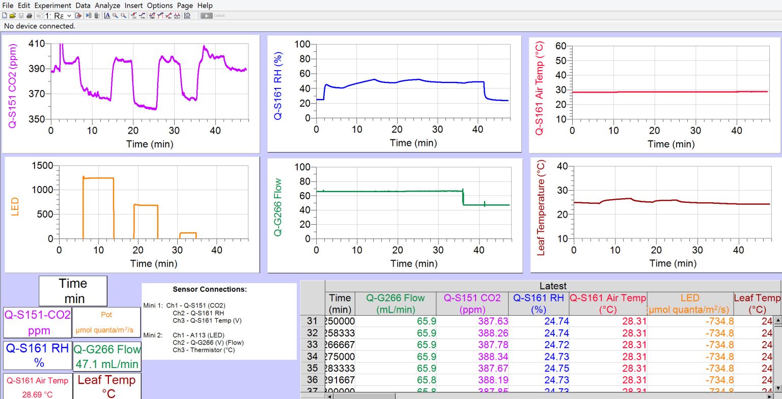This screenshot has height=399, width=782.
Task: Go to the next page arrow icon
Action: tap(78, 16)
